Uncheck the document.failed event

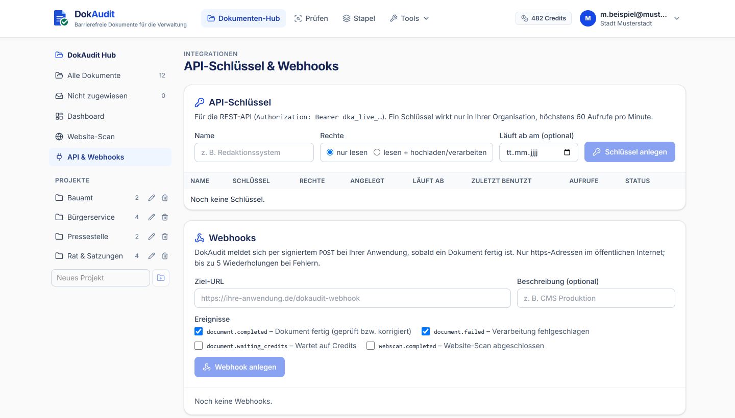426,331
